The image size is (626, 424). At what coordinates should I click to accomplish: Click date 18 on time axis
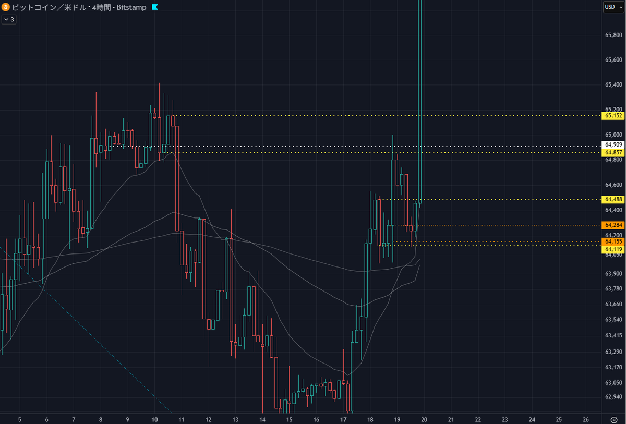[370, 419]
